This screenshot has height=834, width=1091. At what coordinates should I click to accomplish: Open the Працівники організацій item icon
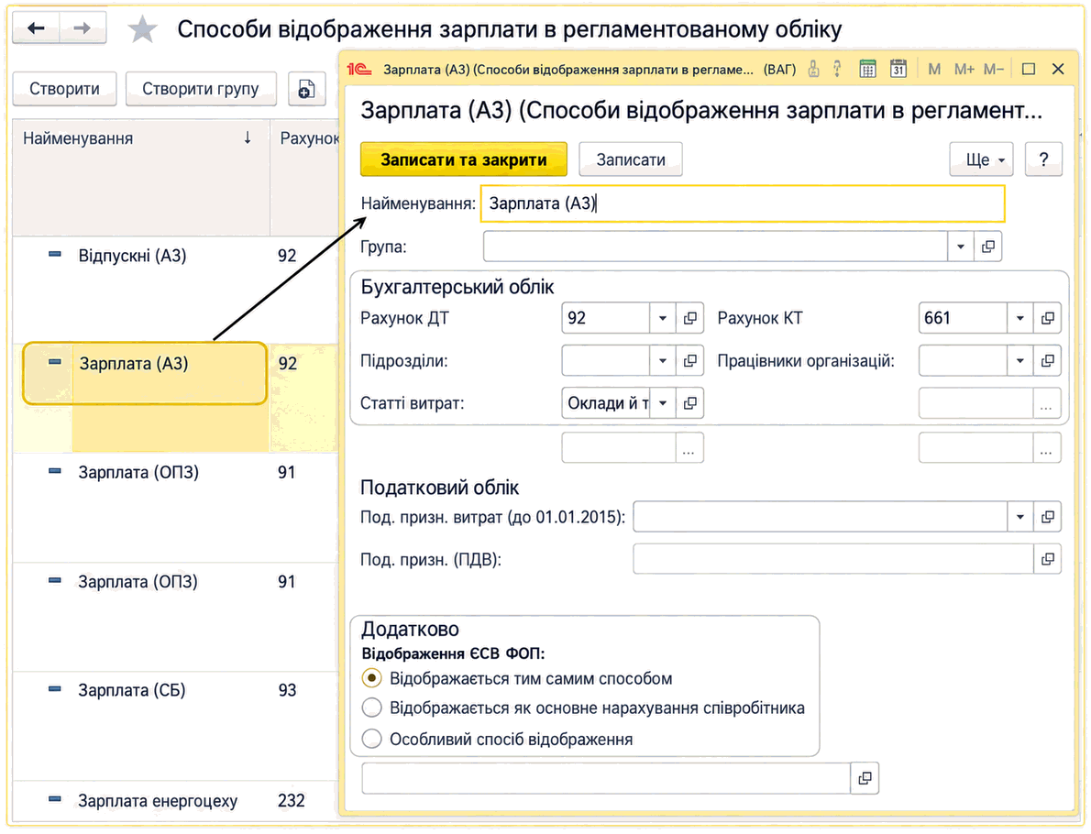(x=1047, y=361)
